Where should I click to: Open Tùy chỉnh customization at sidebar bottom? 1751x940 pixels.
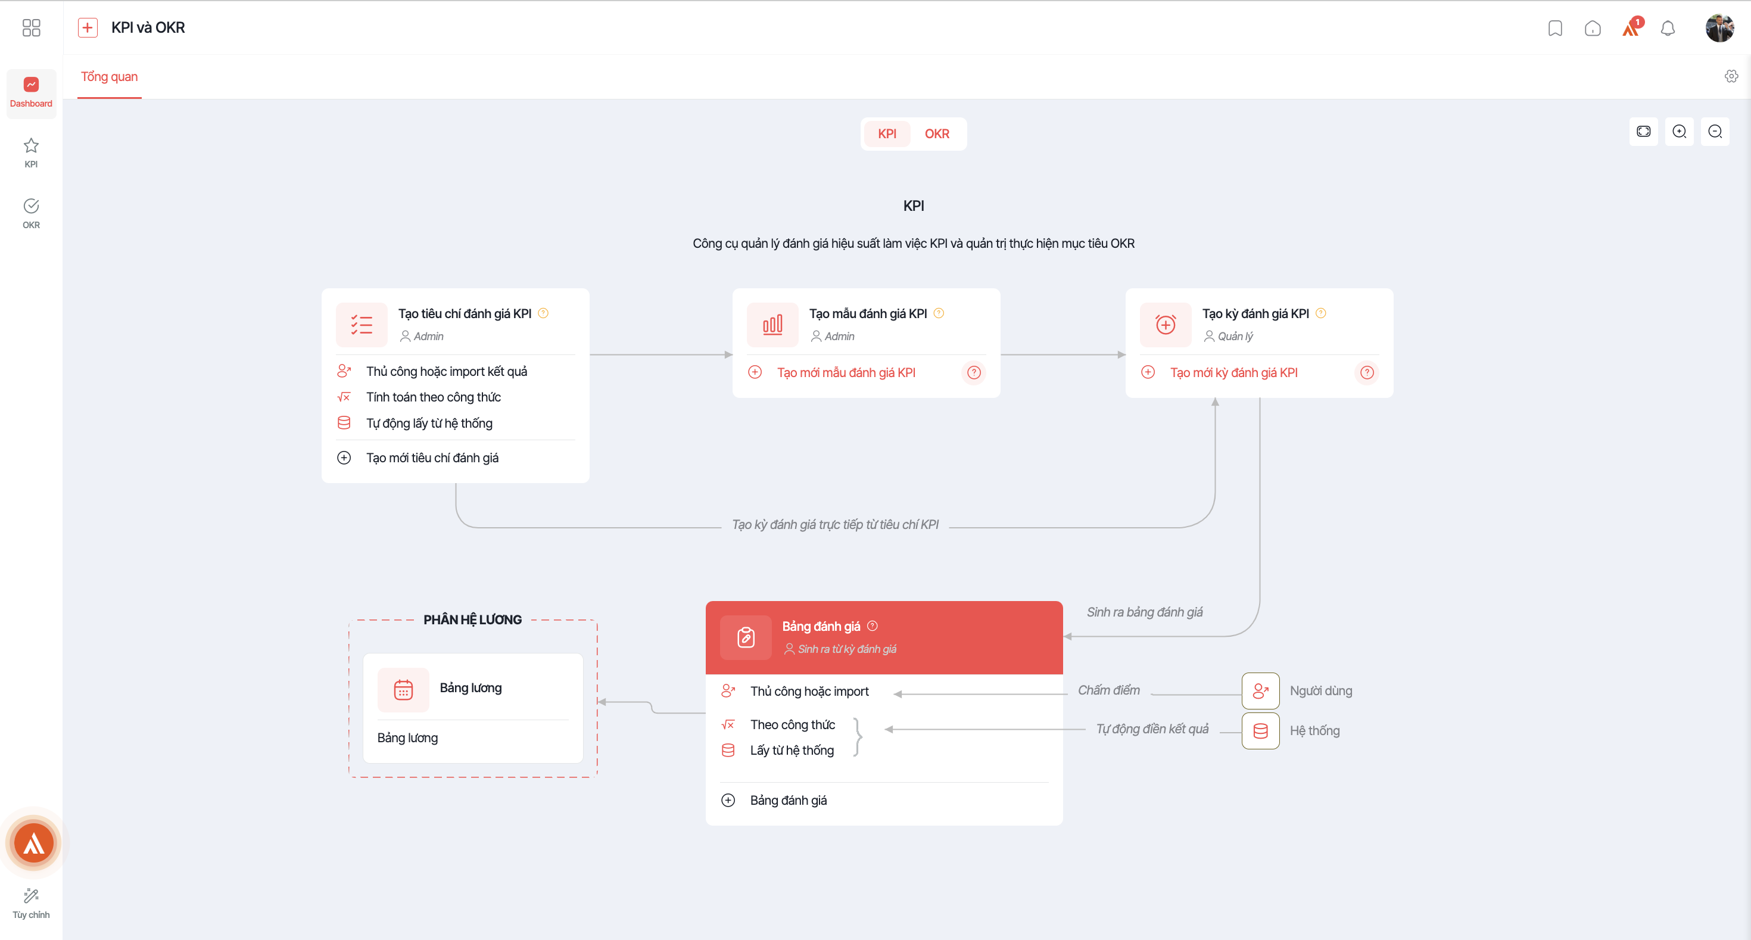click(x=31, y=903)
